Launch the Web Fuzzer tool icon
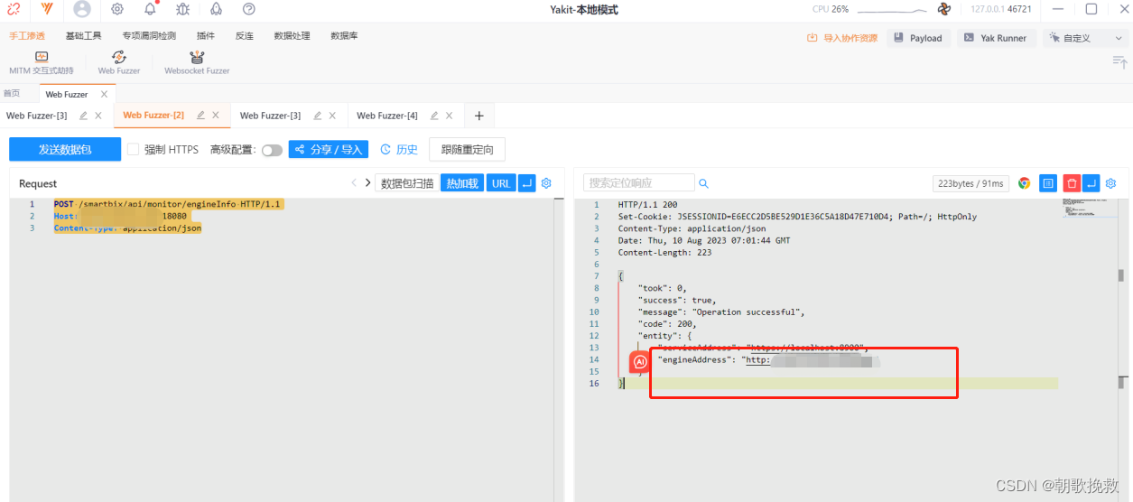Viewport: 1133px width, 502px height. tap(119, 62)
